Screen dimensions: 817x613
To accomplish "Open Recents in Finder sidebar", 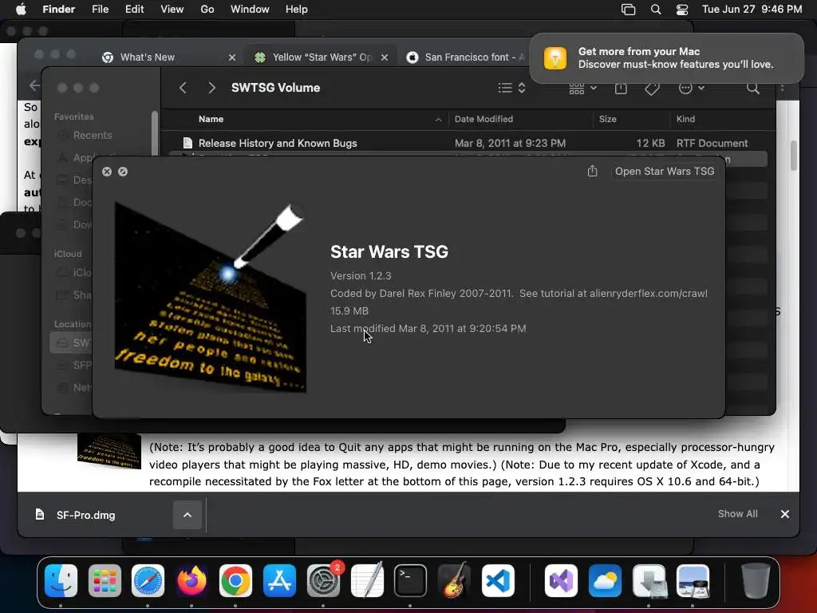I will click(x=93, y=135).
